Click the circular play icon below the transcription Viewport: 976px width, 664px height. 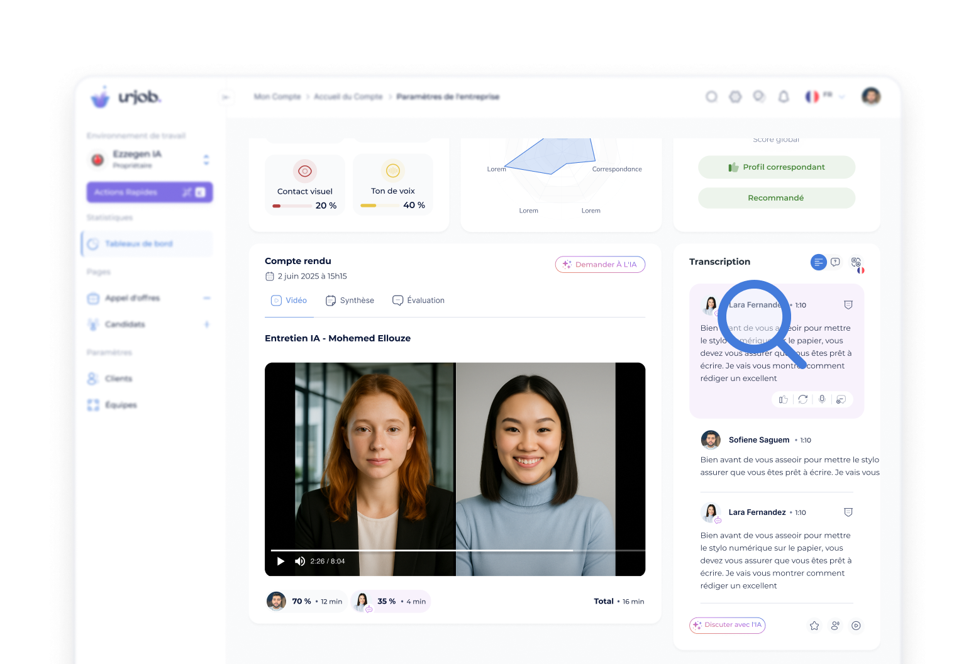point(856,626)
